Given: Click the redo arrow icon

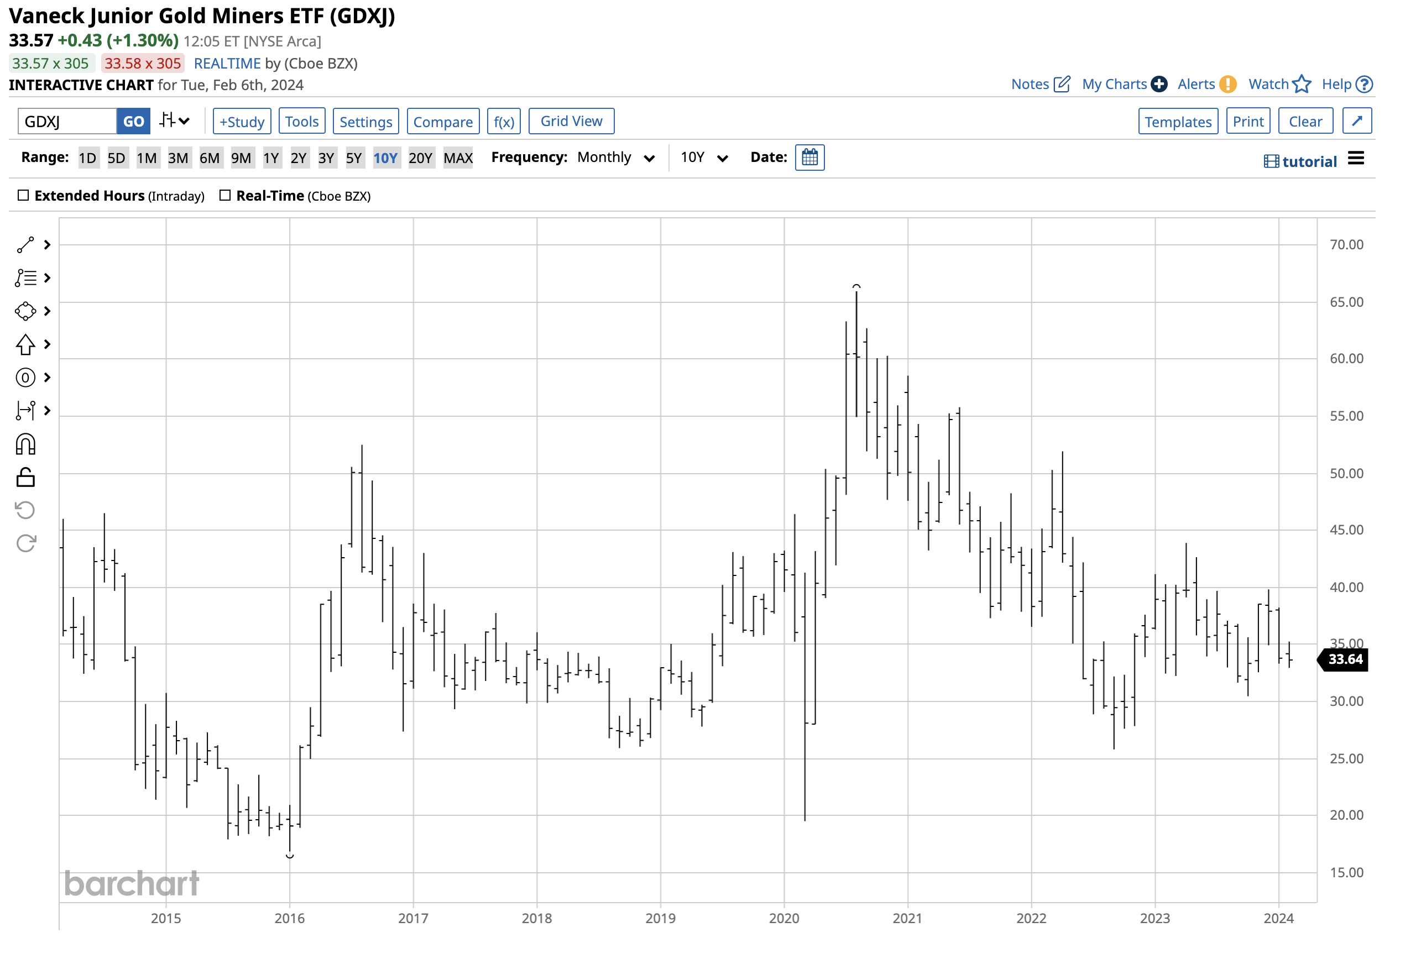Looking at the screenshot, I should click(x=25, y=543).
